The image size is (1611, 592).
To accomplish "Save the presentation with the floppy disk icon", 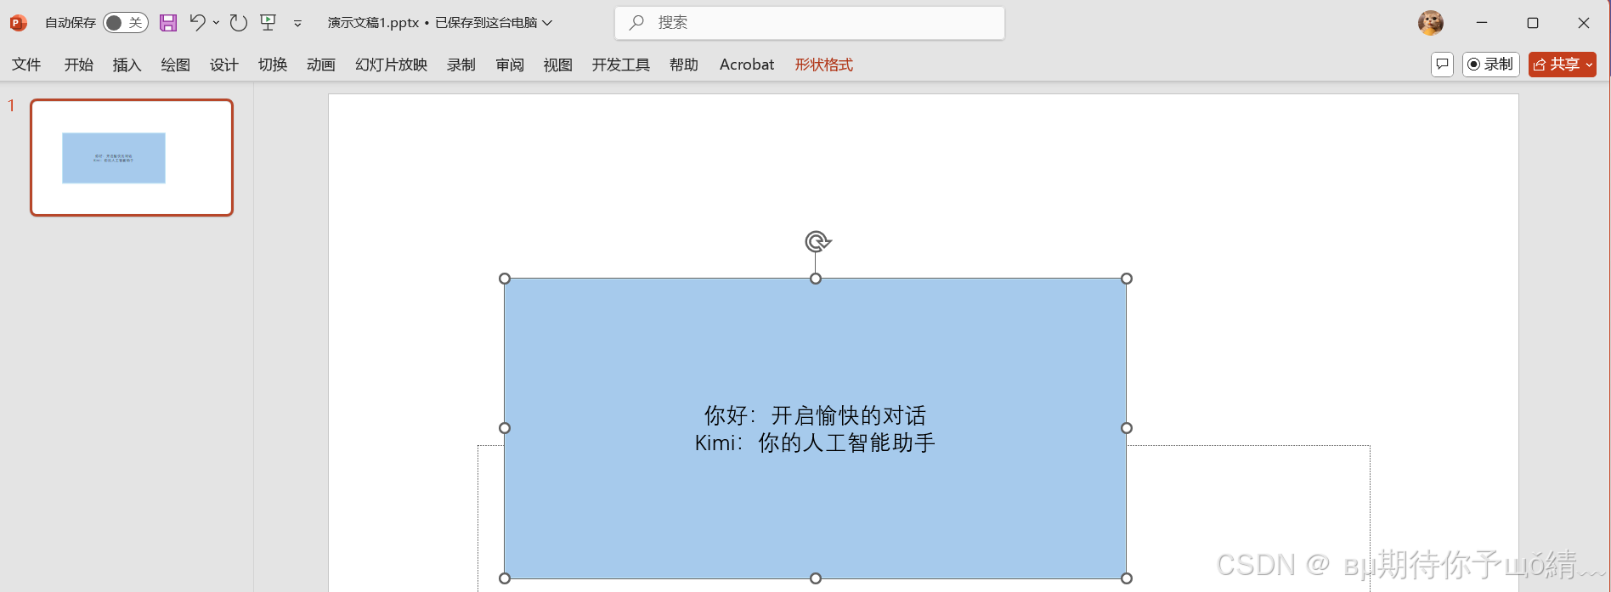I will 168,23.
